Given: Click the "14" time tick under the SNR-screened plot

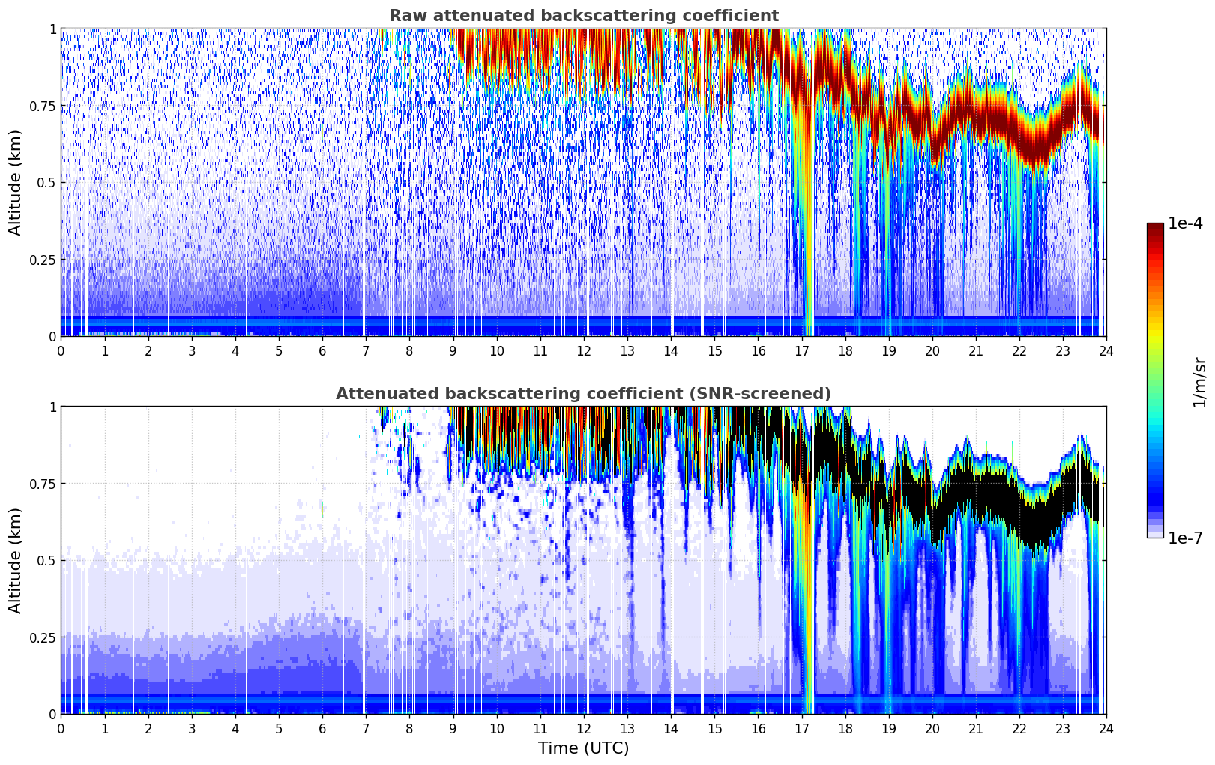Looking at the screenshot, I should pos(671,728).
